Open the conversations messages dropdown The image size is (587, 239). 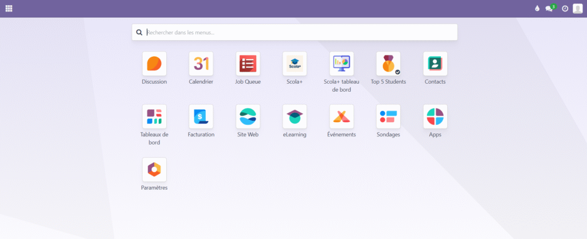549,9
